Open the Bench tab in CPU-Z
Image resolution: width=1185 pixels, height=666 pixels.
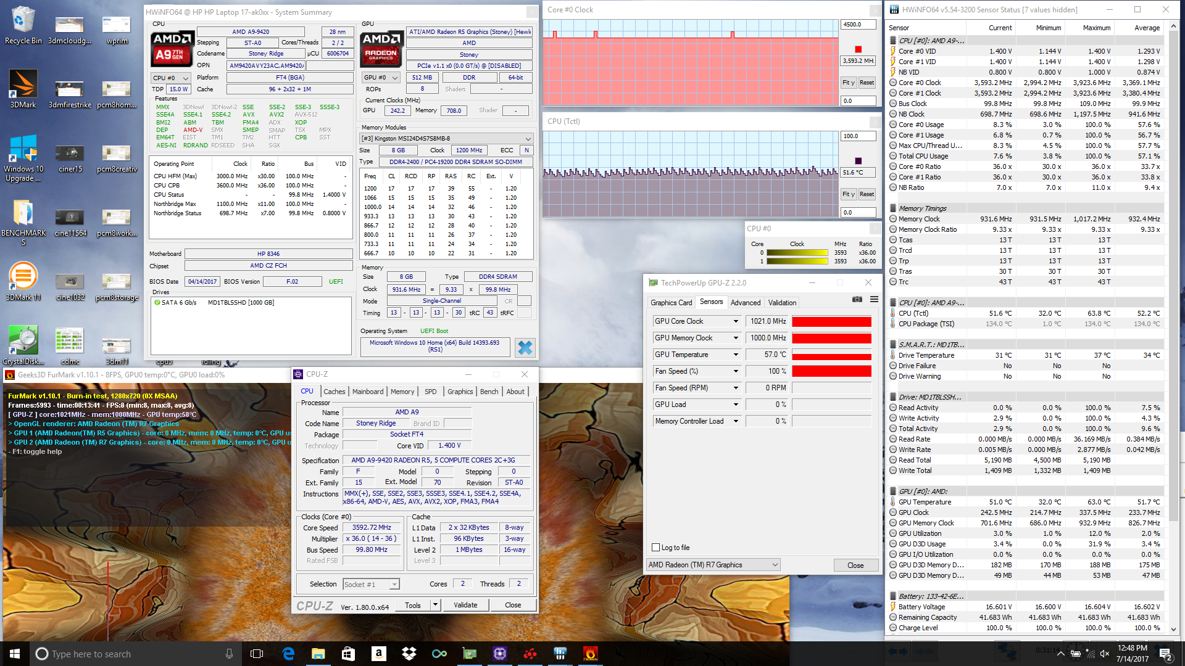click(489, 392)
